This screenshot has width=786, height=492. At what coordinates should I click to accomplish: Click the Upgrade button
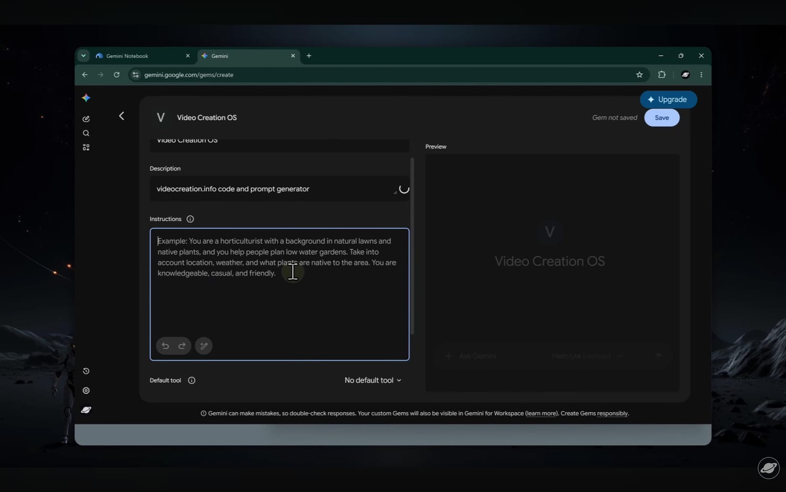[x=668, y=99]
